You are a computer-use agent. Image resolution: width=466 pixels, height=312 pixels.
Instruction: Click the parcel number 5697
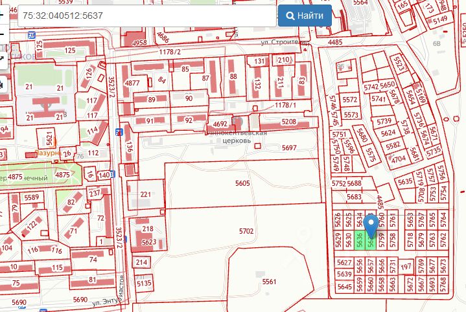point(289,148)
